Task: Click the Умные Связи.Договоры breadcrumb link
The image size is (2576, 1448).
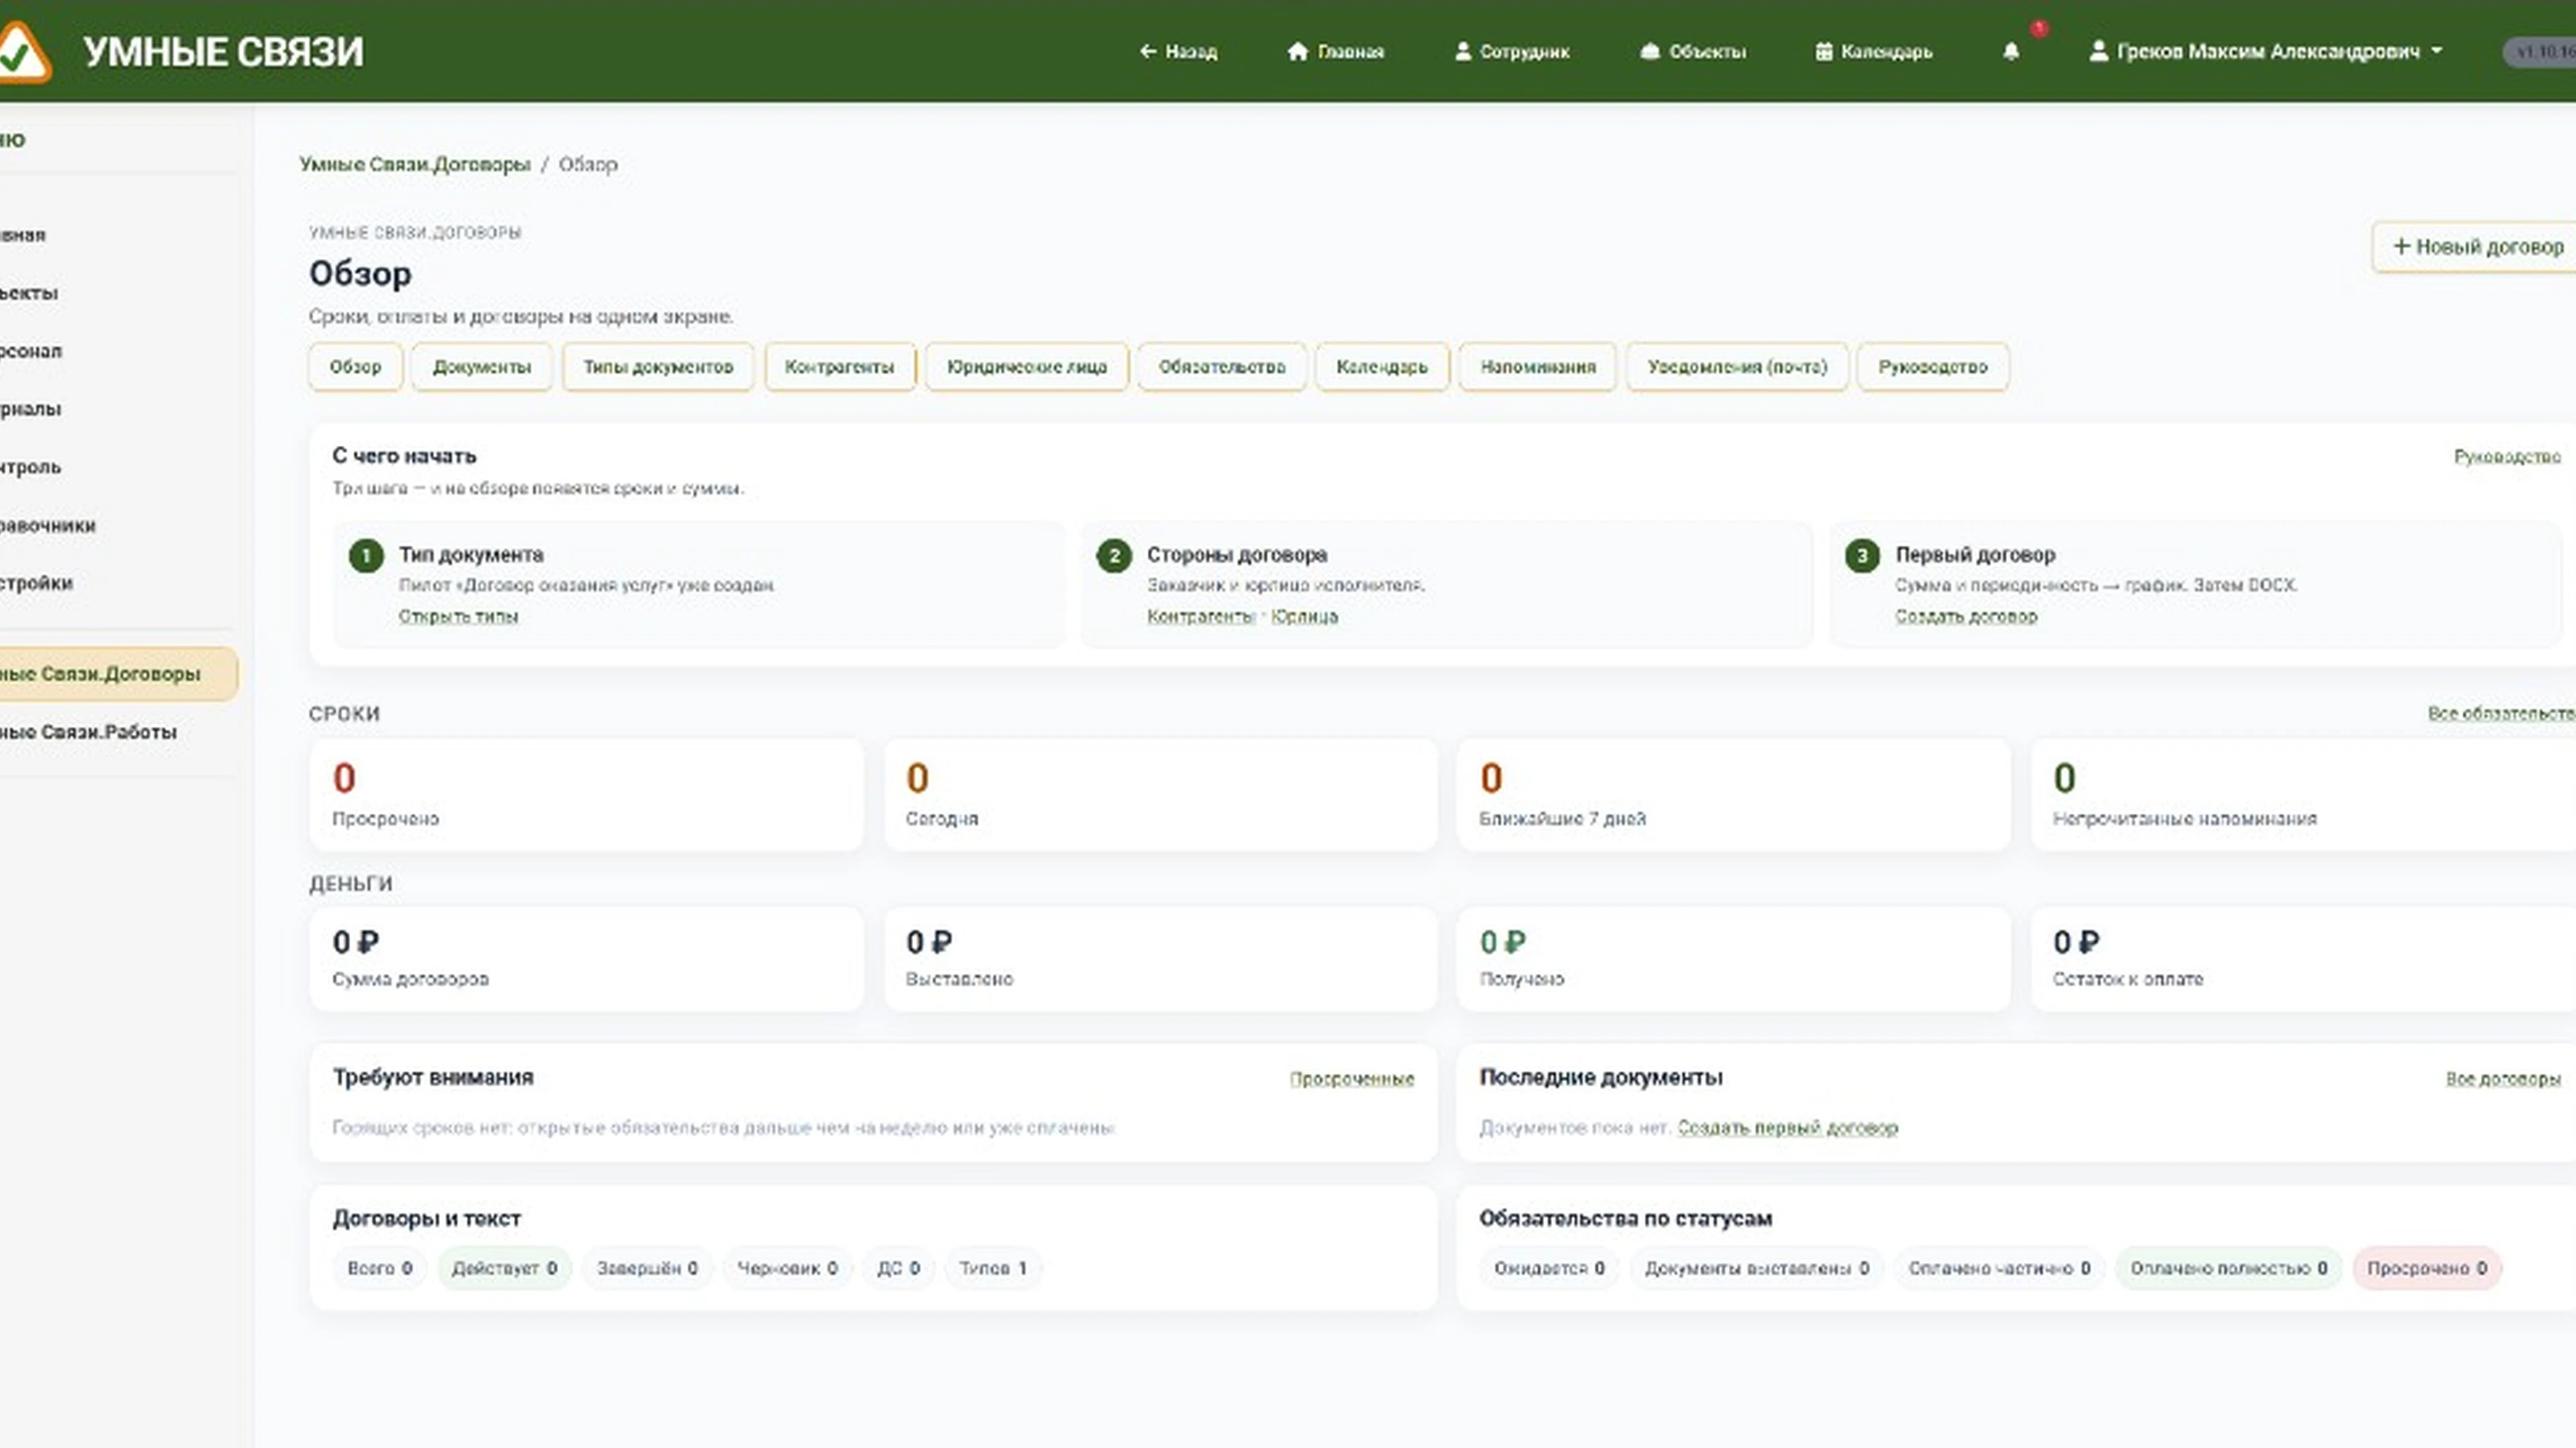Action: tap(415, 164)
